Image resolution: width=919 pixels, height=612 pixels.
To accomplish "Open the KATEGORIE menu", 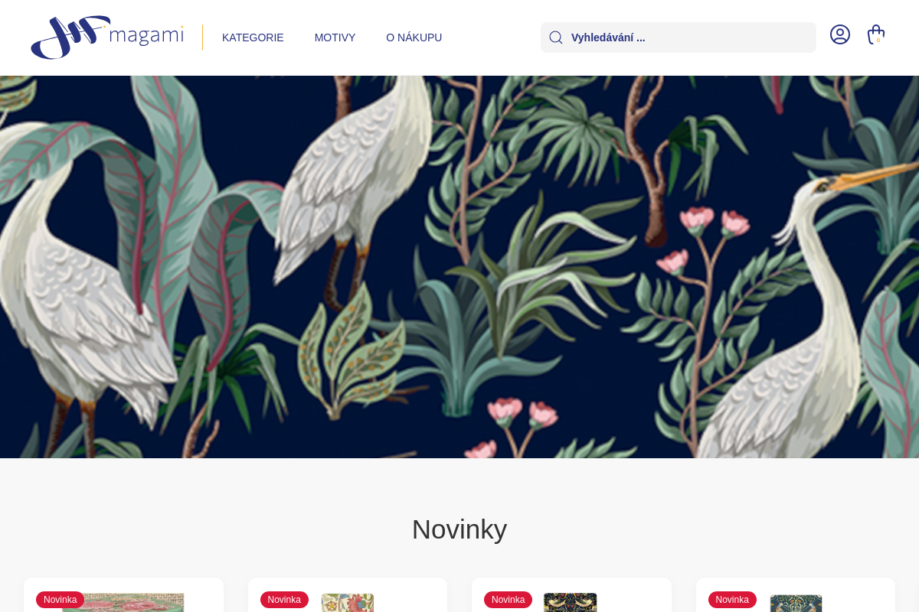I will (x=253, y=37).
